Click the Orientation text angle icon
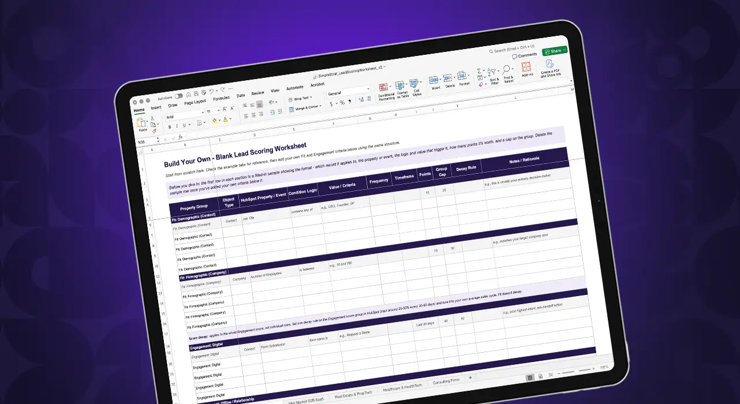The width and height of the screenshot is (740, 404). click(271, 102)
